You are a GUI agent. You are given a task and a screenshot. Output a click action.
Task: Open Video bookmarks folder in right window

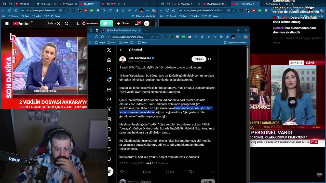click(194, 16)
